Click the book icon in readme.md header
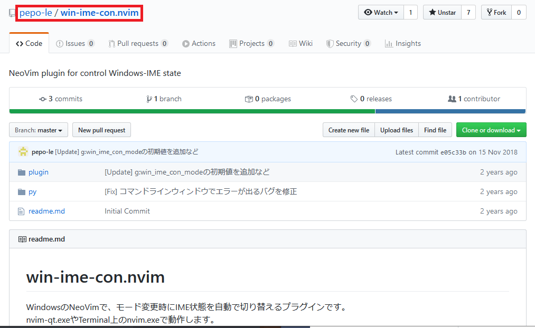This screenshot has width=535, height=328. pos(22,239)
